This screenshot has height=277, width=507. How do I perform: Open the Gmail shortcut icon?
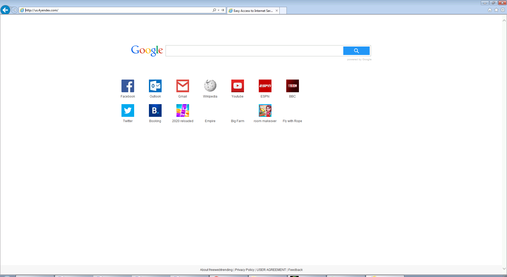[x=183, y=86]
